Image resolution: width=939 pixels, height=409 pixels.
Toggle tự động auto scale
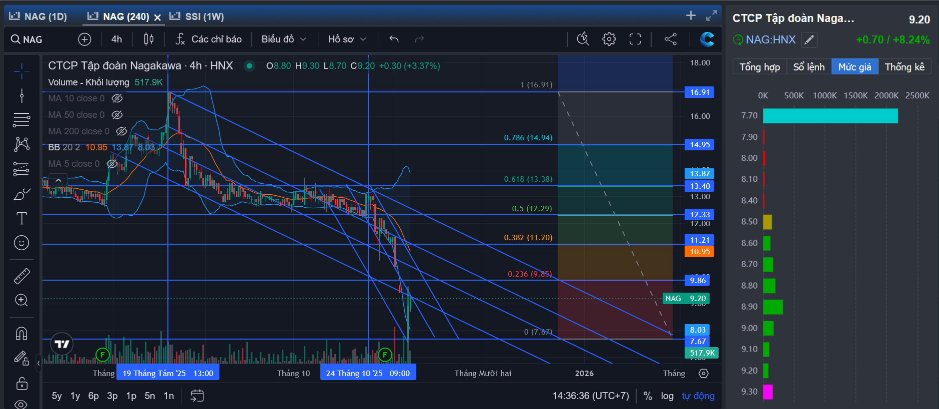tap(698, 396)
